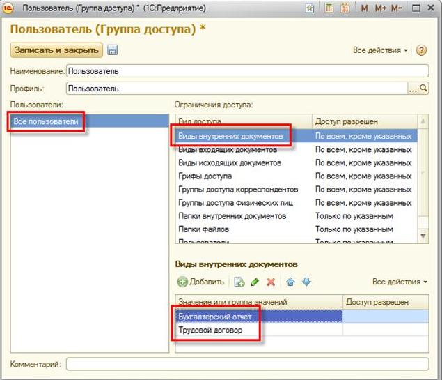Image resolution: width=442 pixels, height=380 pixels.
Task: Click the Профиль input field
Action: click(237, 89)
